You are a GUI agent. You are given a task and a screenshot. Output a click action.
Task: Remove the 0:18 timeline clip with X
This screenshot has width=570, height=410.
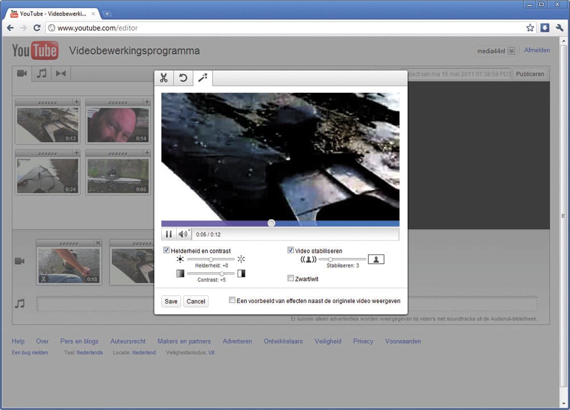(x=97, y=243)
